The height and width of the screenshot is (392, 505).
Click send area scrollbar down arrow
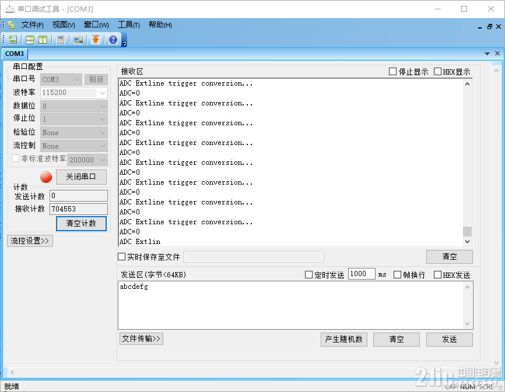[x=467, y=324]
